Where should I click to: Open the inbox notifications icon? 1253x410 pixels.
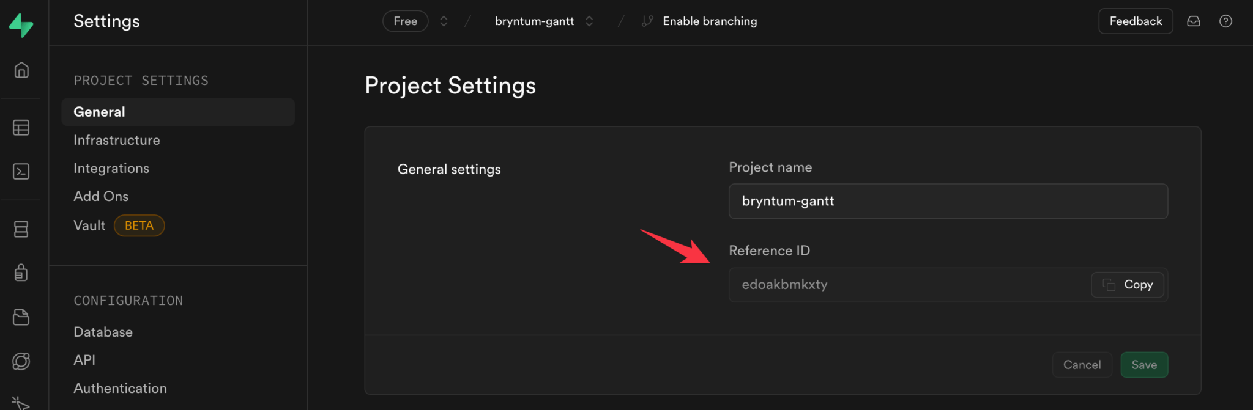point(1194,21)
